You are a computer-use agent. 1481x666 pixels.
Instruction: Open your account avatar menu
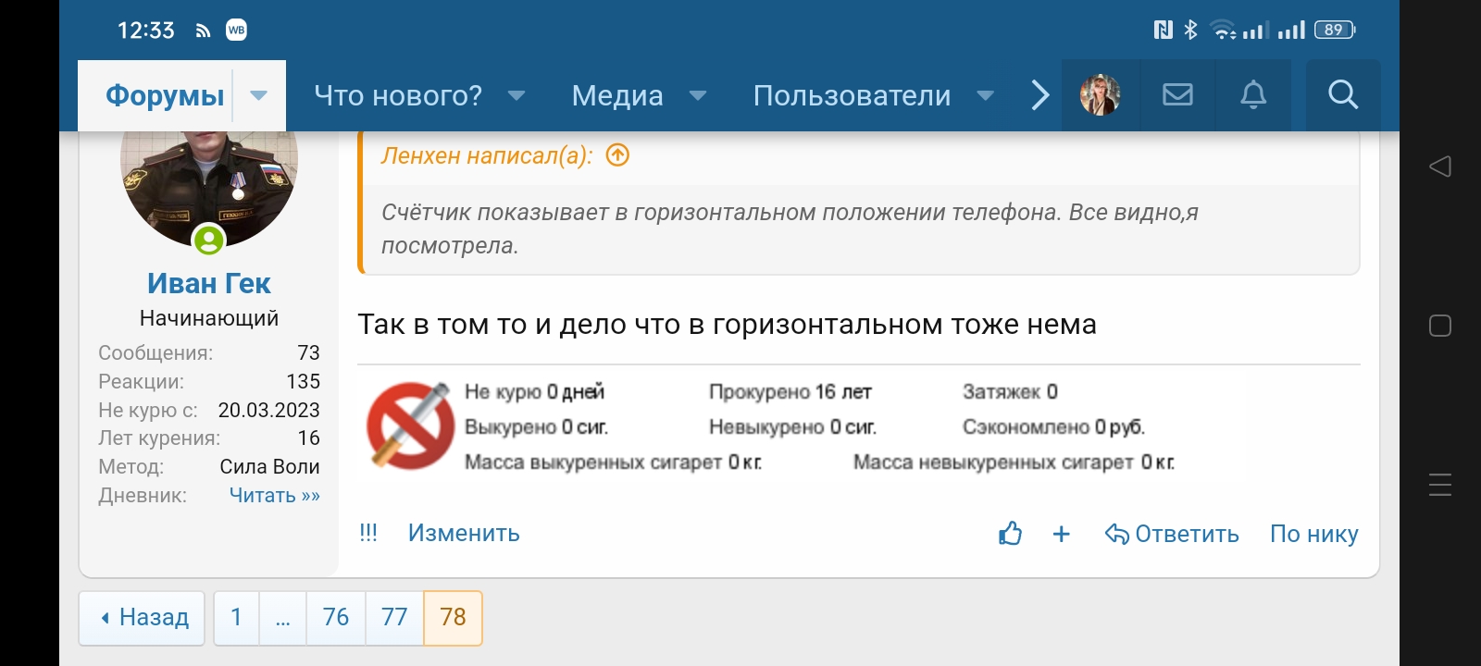click(1101, 94)
